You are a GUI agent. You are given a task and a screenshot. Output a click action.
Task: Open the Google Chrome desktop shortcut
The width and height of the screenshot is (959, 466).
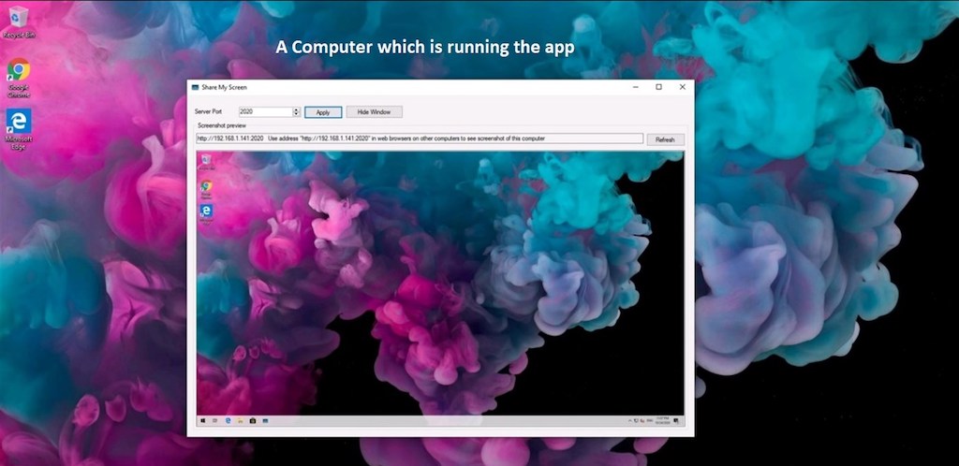tap(18, 73)
